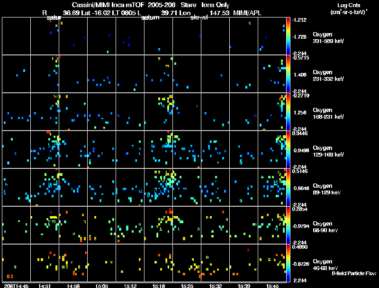Select the 'Oxygen 68-90 keV' label
Screen dimensions: 379x288
coord(325,227)
